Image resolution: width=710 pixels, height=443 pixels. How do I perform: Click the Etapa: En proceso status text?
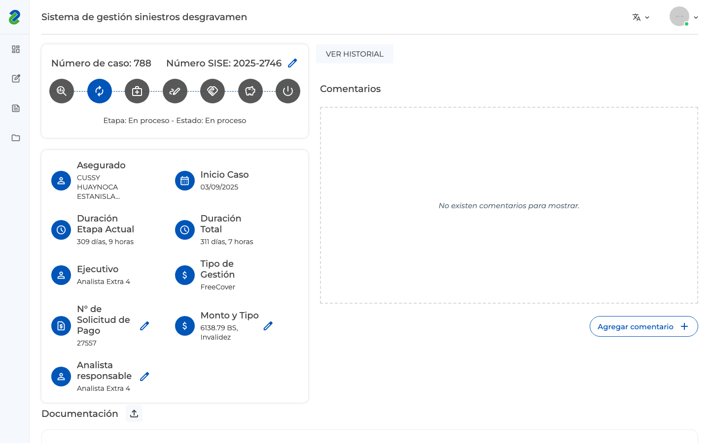coord(175,121)
